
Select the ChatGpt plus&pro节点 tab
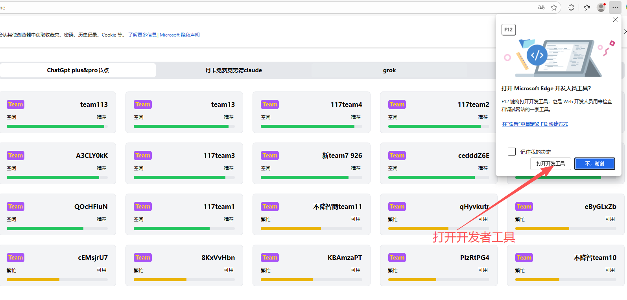(x=78, y=70)
